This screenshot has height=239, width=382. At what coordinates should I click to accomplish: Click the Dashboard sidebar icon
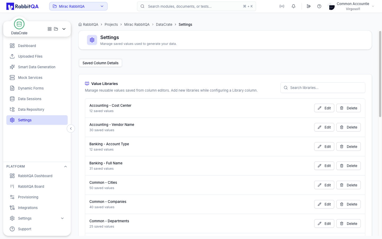click(x=12, y=46)
